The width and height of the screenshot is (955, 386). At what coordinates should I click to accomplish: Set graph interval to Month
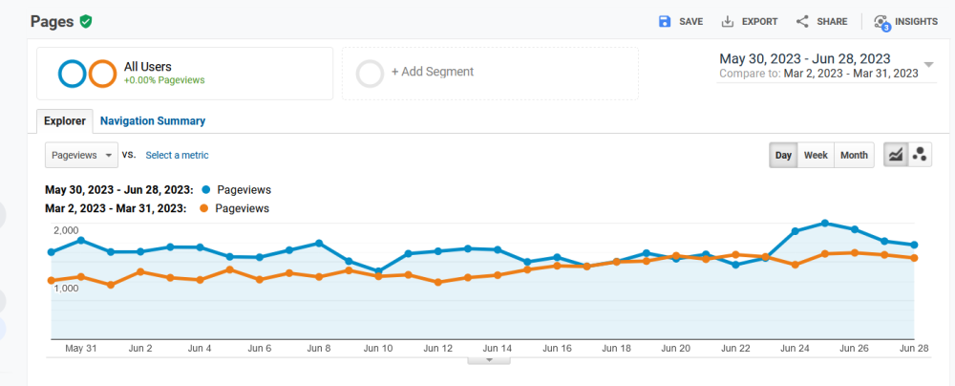click(854, 155)
